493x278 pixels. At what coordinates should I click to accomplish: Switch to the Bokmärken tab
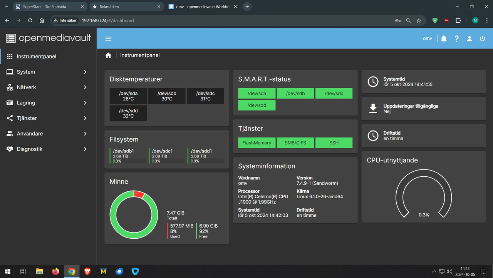tap(127, 7)
